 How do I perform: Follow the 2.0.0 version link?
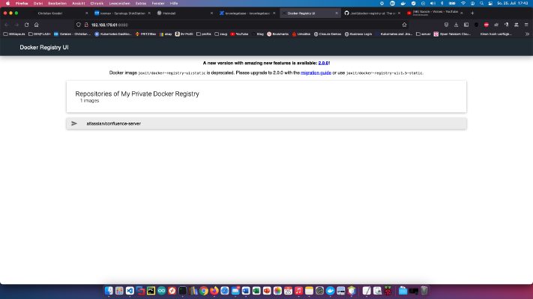coord(323,63)
